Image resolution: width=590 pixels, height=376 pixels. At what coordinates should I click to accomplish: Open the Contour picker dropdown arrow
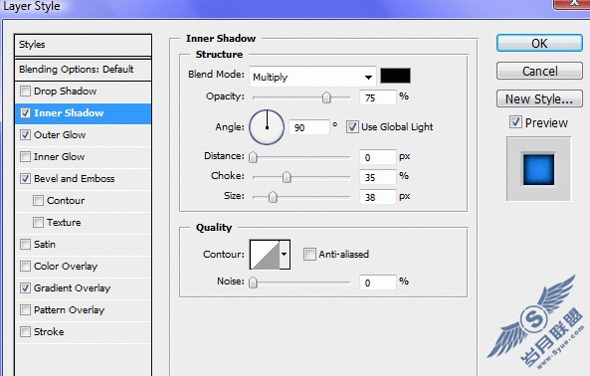click(285, 255)
